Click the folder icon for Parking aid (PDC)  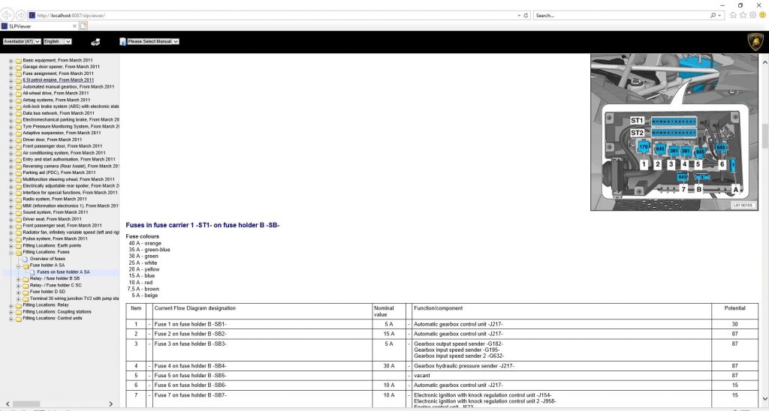[x=18, y=173]
